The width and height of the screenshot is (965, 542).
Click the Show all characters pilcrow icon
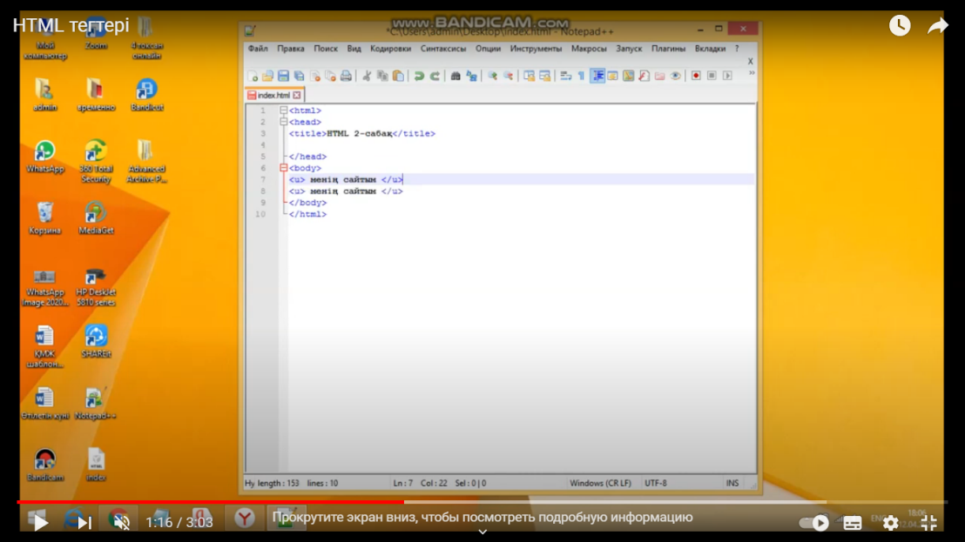pos(581,77)
